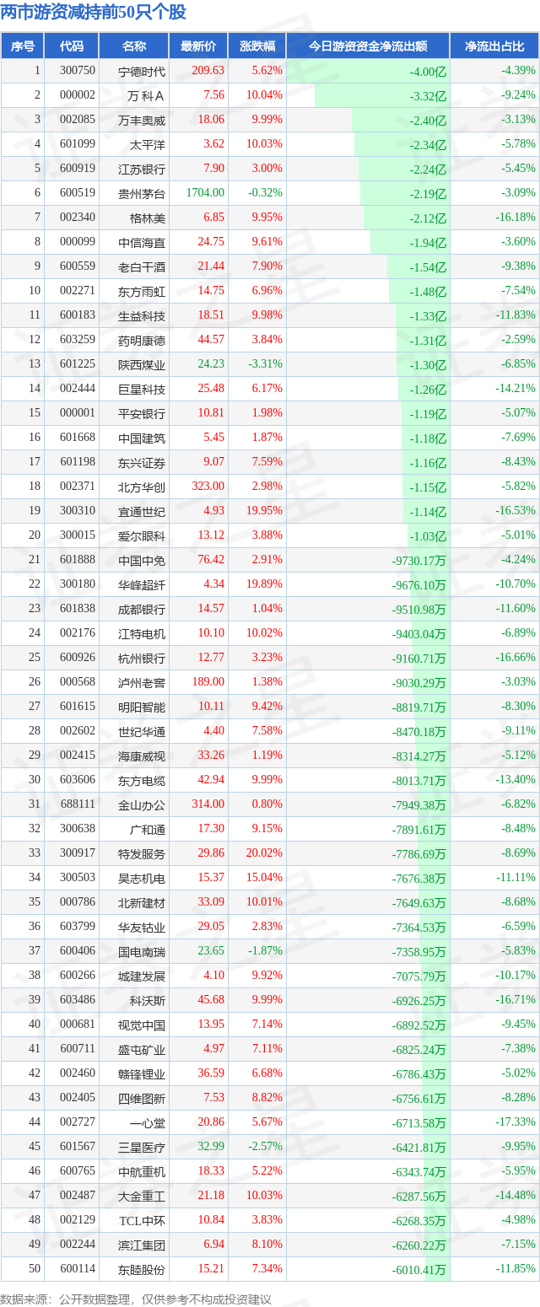Click the 最新价 column header
This screenshot has height=1307, width=540.
[x=198, y=46]
